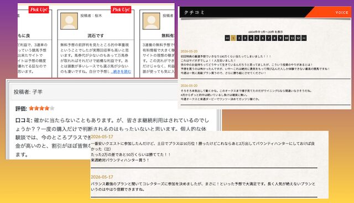Click the avatar of poster 桜木
Screen dimensions: 354x203
coord(69,21)
